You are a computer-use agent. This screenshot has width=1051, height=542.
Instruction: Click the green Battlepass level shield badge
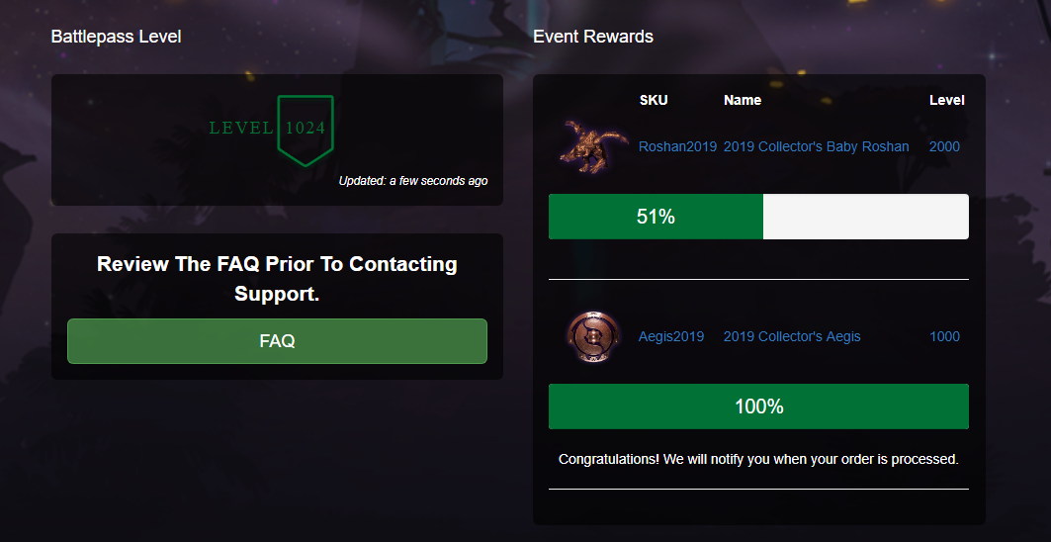coord(305,129)
